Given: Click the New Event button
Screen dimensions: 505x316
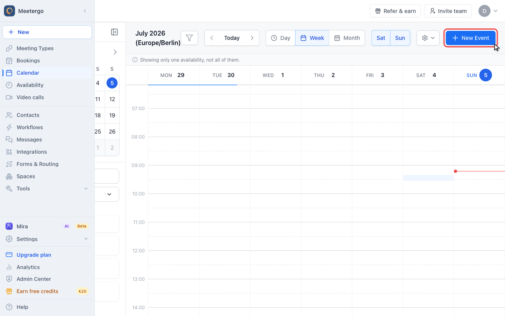Looking at the screenshot, I should 470,38.
